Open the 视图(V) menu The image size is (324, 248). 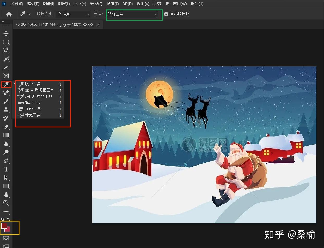tap(143, 4)
